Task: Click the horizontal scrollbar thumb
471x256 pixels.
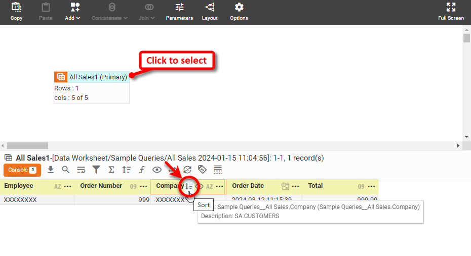Action: click(x=28, y=145)
